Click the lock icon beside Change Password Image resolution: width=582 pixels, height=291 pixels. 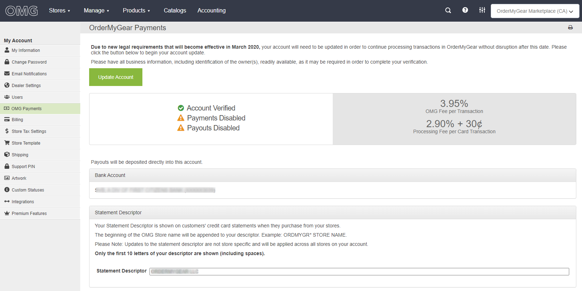pyautogui.click(x=7, y=62)
